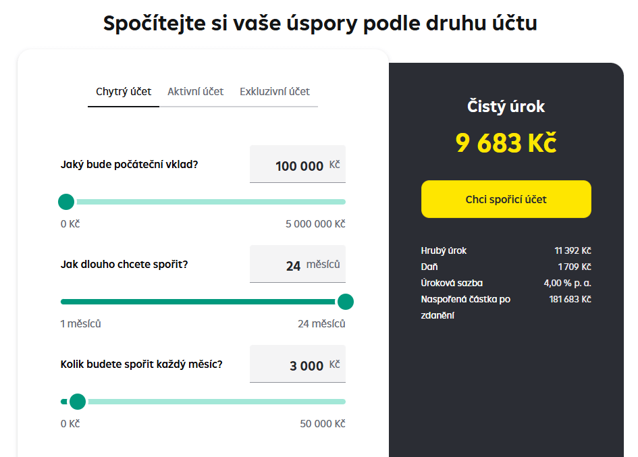The width and height of the screenshot is (638, 457).
Task: Click the initial deposit slider handle
Action: tap(66, 202)
